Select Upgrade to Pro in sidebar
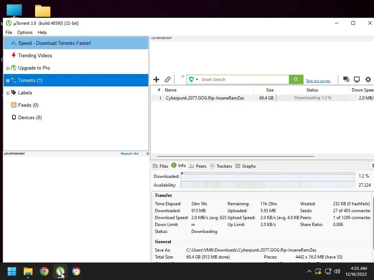Viewport: 374px width, 280px height. point(76,68)
